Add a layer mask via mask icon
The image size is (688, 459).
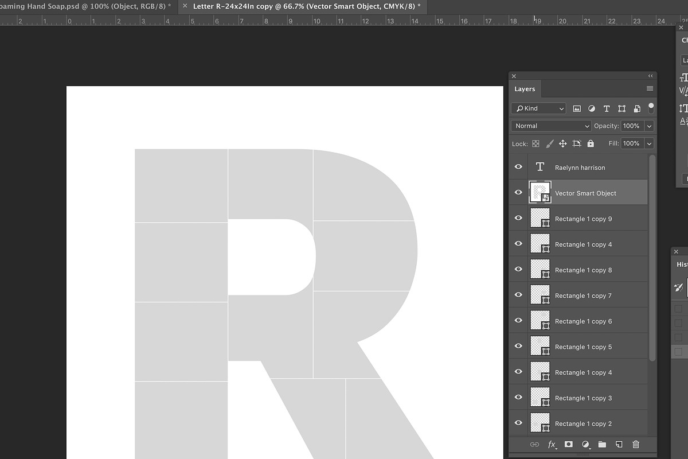click(x=569, y=444)
